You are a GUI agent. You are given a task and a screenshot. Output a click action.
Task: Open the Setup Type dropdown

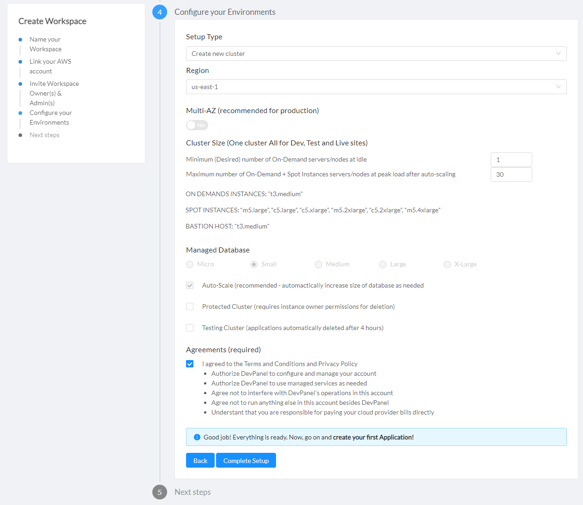coord(376,54)
